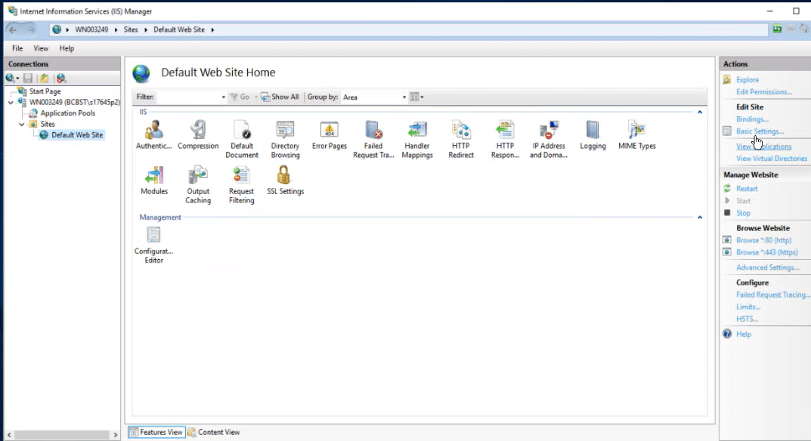Collapse the IIS section group

point(700,112)
